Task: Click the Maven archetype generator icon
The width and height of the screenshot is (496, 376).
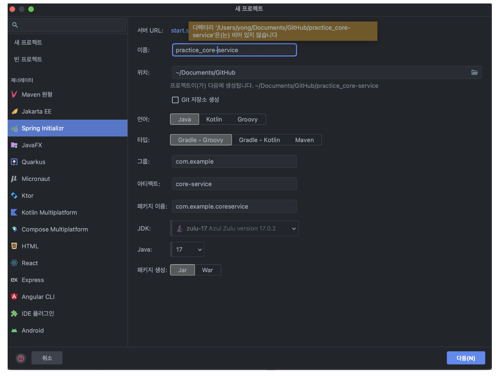Action: (x=14, y=94)
